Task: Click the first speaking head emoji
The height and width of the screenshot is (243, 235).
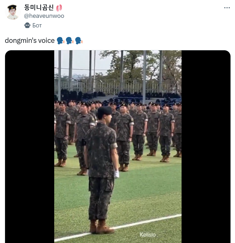Action: click(61, 41)
